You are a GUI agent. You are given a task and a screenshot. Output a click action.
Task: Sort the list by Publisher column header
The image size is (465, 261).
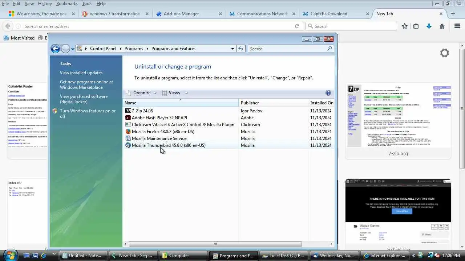274,103
